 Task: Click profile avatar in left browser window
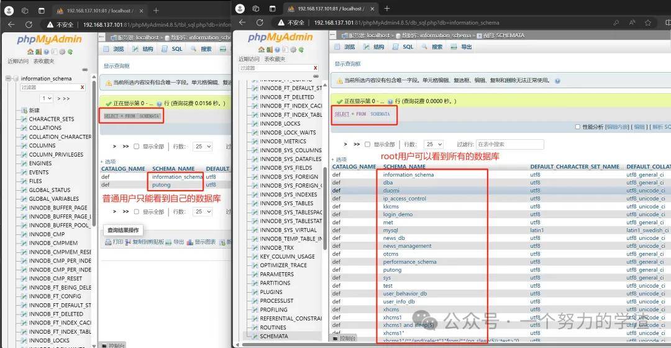(x=9, y=11)
